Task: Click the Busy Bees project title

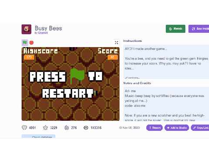Action: tap(48, 28)
